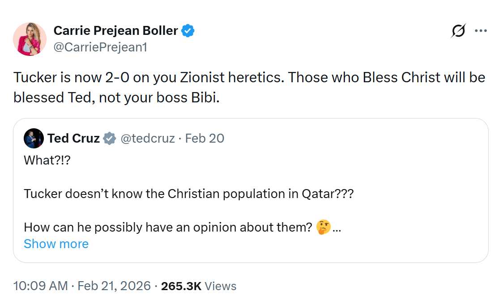Click Ted Cruz's small avatar in quoted post
The height and width of the screenshot is (308, 499).
(34, 139)
